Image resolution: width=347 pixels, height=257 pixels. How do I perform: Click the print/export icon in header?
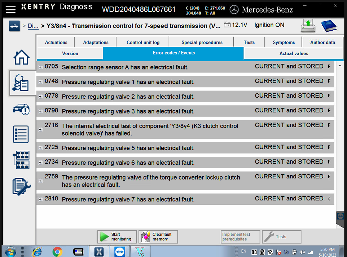308,26
